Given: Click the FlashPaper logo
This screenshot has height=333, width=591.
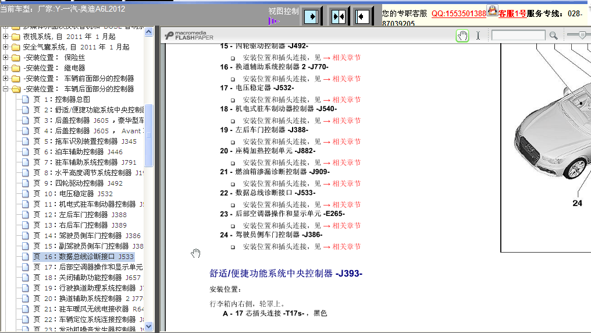Looking at the screenshot, I should [x=189, y=36].
